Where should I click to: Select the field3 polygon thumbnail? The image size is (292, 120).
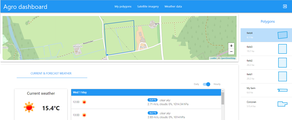pos(283,49)
